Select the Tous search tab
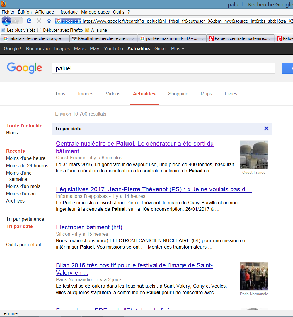 pos(60,94)
